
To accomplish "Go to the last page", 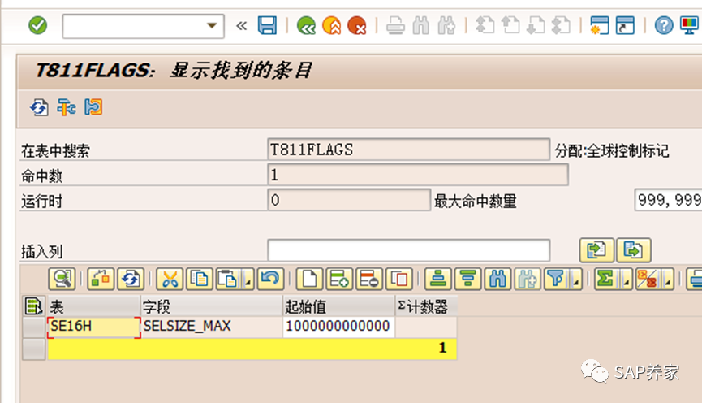I will (561, 25).
